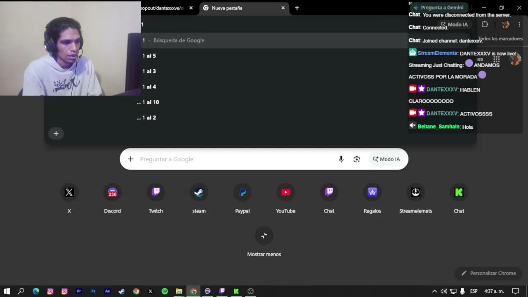Search by image with Google Lens icon
The image size is (528, 297).
[x=357, y=159]
